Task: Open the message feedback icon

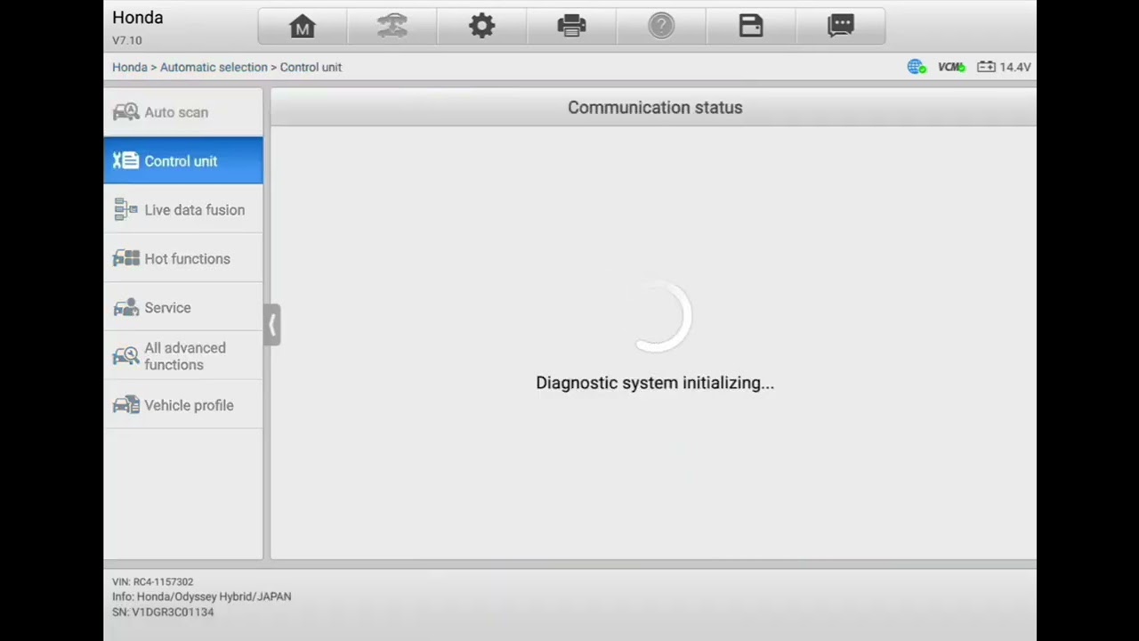Action: click(841, 26)
